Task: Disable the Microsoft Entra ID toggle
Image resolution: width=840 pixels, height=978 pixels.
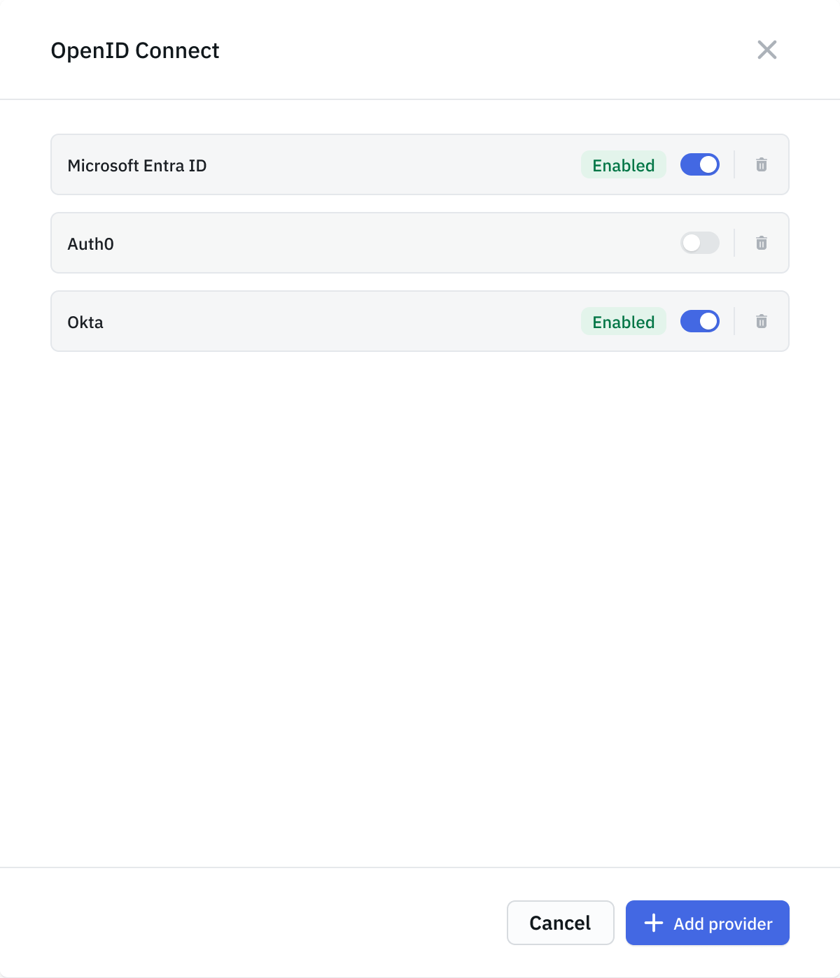Action: [699, 164]
